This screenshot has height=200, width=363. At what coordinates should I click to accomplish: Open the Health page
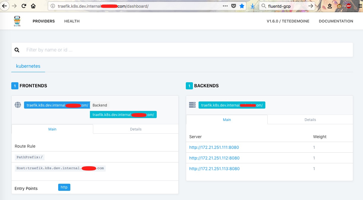pos(72,21)
